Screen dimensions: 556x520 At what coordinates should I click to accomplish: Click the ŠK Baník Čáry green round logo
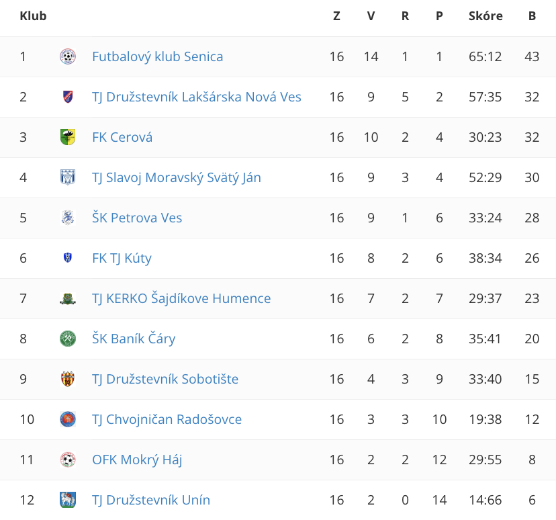point(68,339)
